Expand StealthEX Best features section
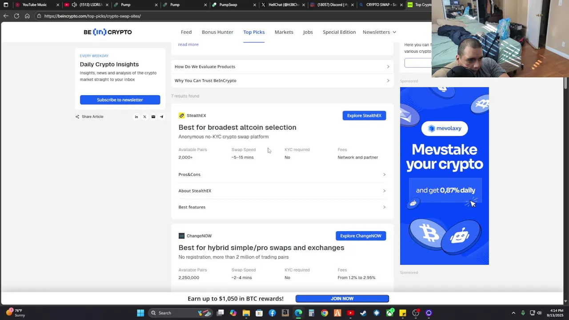569x320 pixels. tap(282, 207)
